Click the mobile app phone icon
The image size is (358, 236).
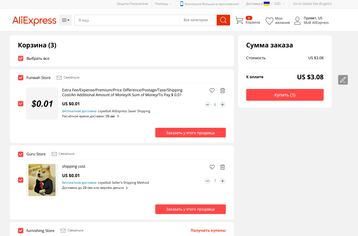coord(182,4)
